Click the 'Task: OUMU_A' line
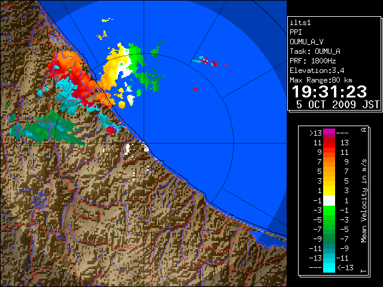383x287 pixels. 315,51
